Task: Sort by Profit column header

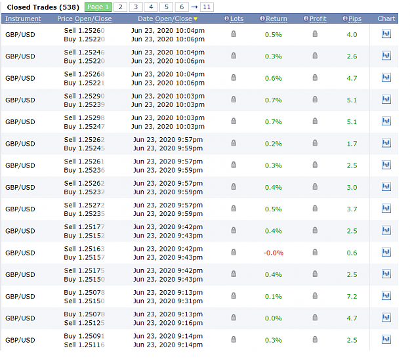Action: click(x=318, y=18)
